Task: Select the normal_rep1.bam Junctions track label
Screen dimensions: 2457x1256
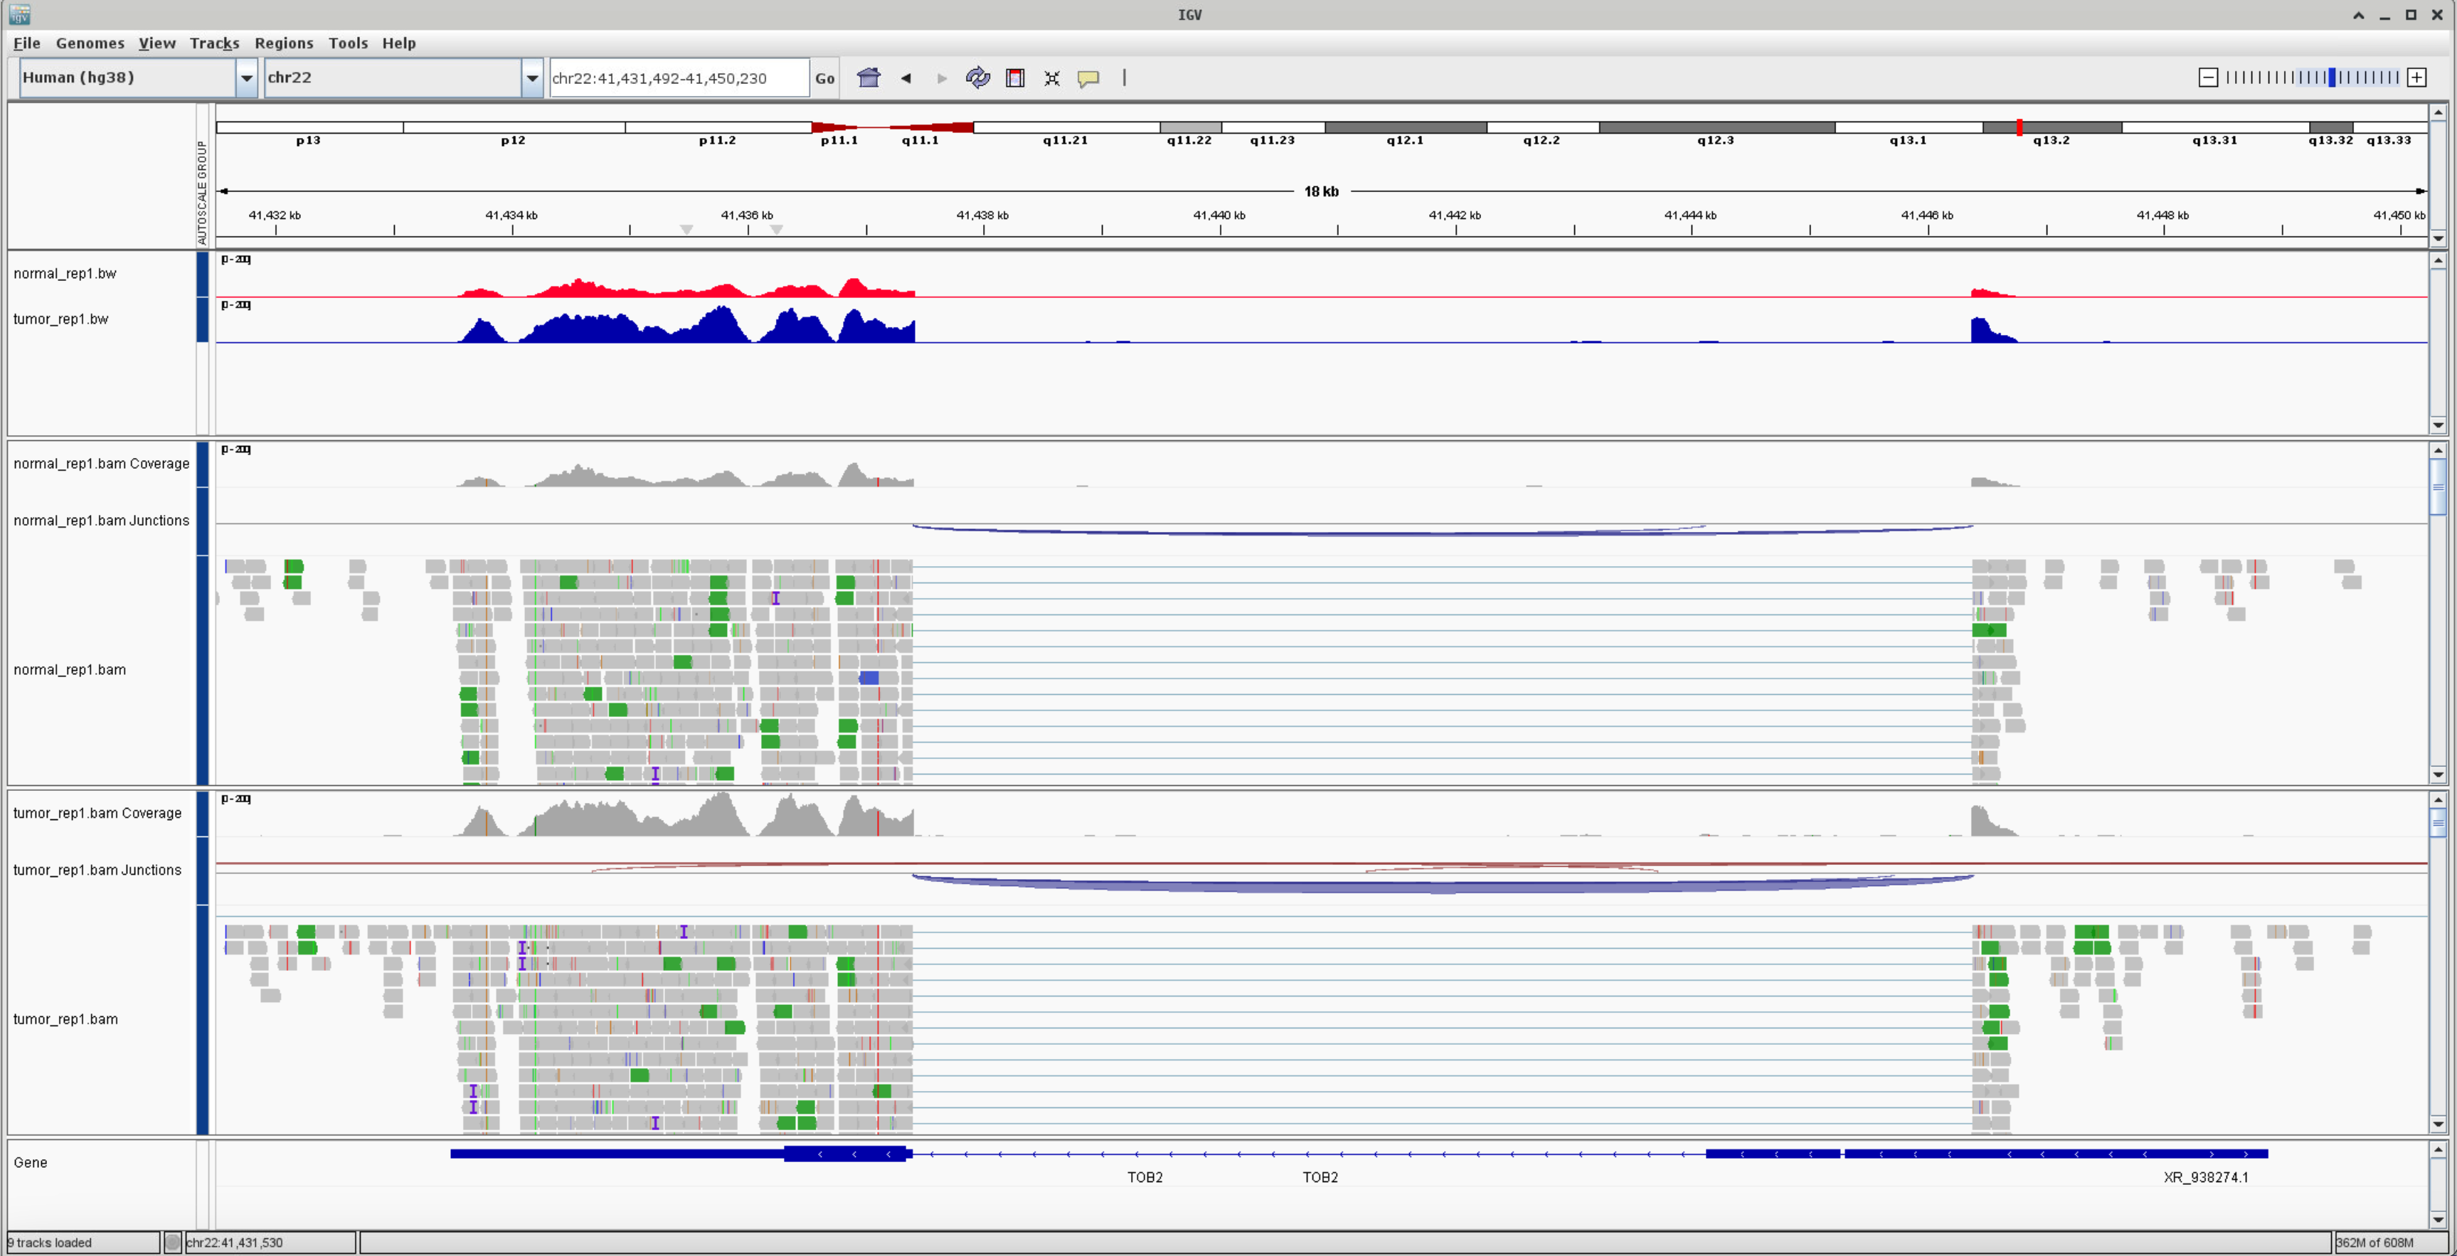Action: pos(101,521)
